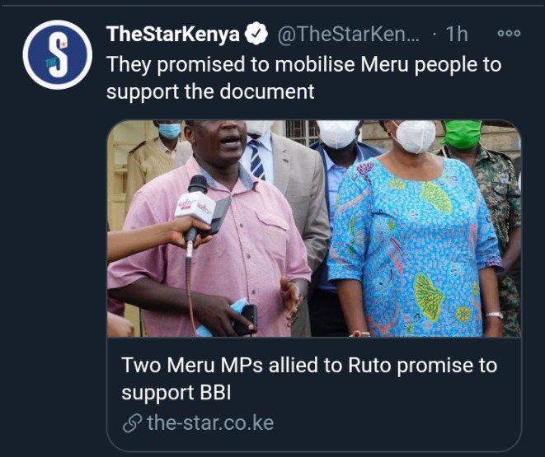The image size is (545, 457).
Task: Tap the woman in blue patterned dress
Action: pyautogui.click(x=416, y=231)
